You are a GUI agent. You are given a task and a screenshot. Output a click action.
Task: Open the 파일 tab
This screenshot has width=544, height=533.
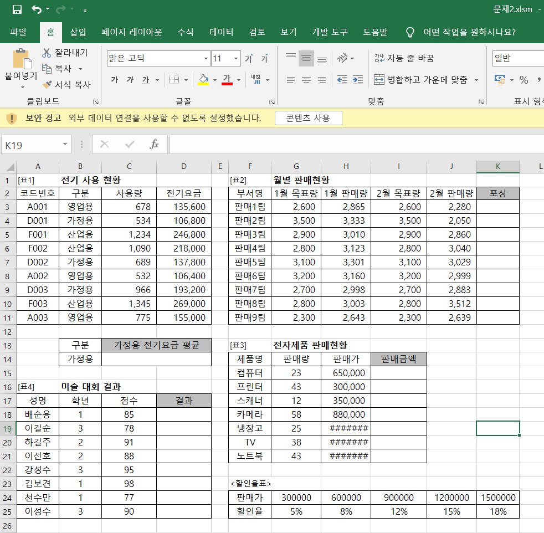[x=18, y=32]
